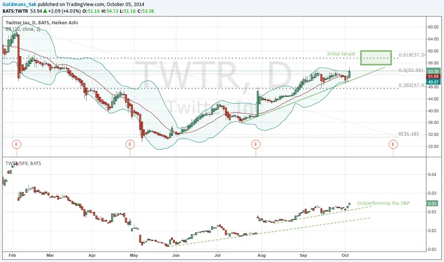
Task: Click the L:51.16 low value
Action: click(128, 11)
